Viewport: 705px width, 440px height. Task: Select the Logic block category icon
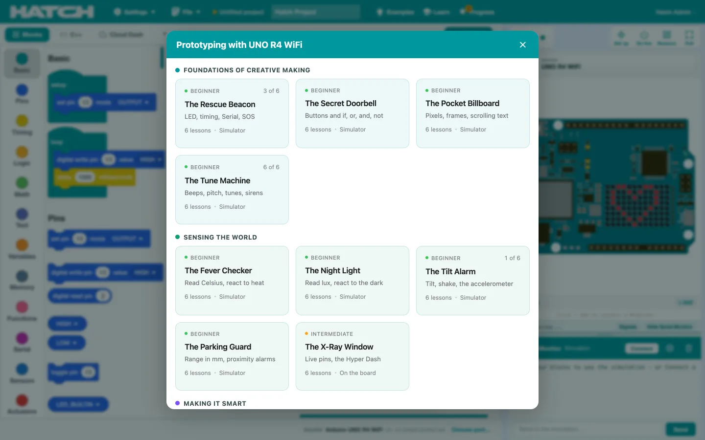[22, 152]
